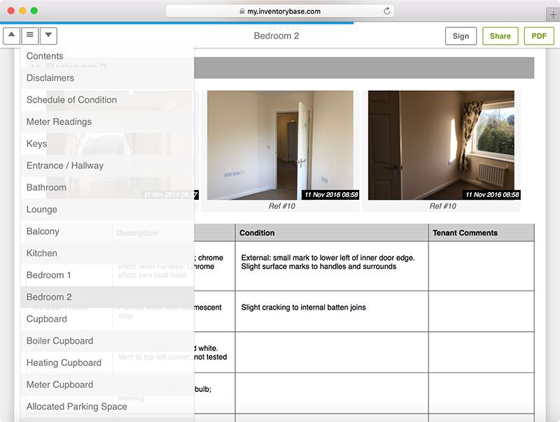The height and width of the screenshot is (422, 560).
Task: Navigate to Entrance / Hallway
Action: (x=108, y=166)
